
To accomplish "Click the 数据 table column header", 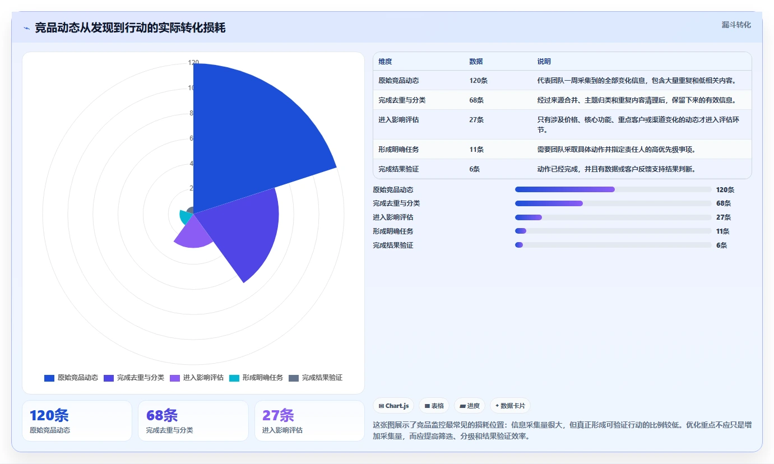I will [476, 62].
